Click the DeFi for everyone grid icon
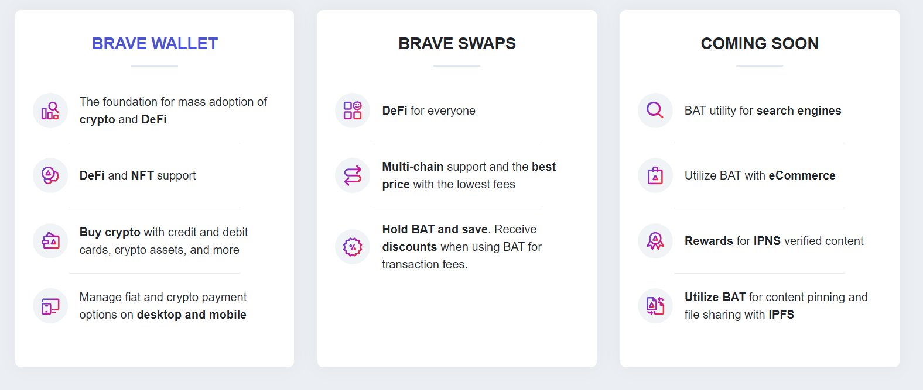923x390 pixels. tap(353, 111)
